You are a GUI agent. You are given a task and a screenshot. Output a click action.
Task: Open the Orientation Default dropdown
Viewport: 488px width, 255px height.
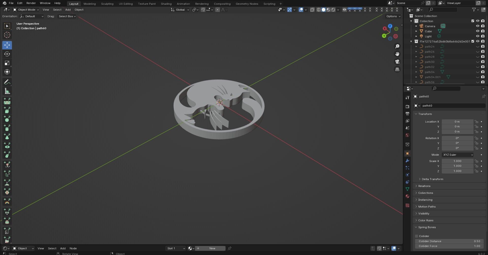32,16
